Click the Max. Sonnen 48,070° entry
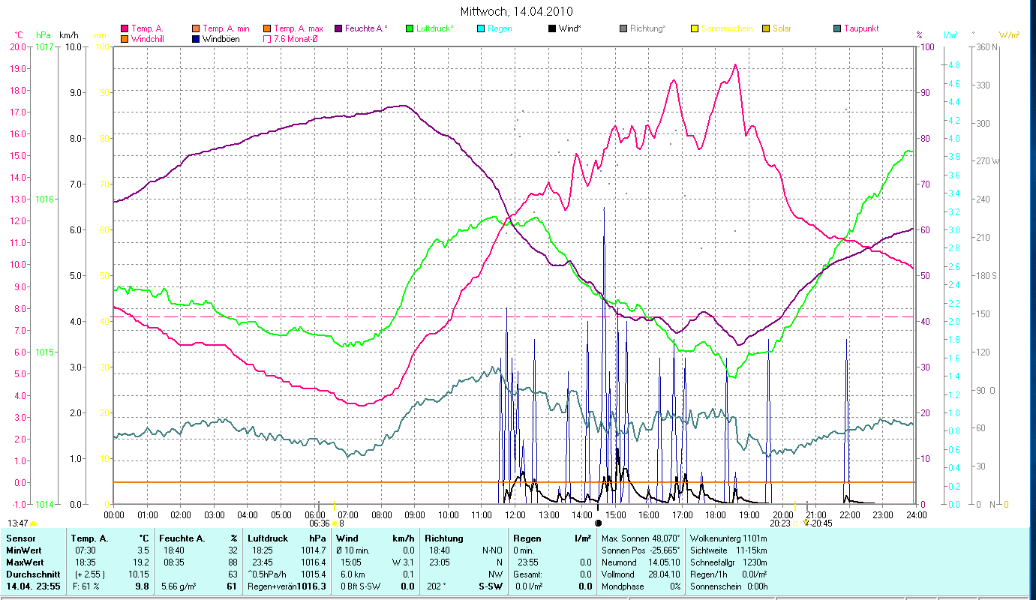Image resolution: width=1036 pixels, height=600 pixels. point(641,538)
